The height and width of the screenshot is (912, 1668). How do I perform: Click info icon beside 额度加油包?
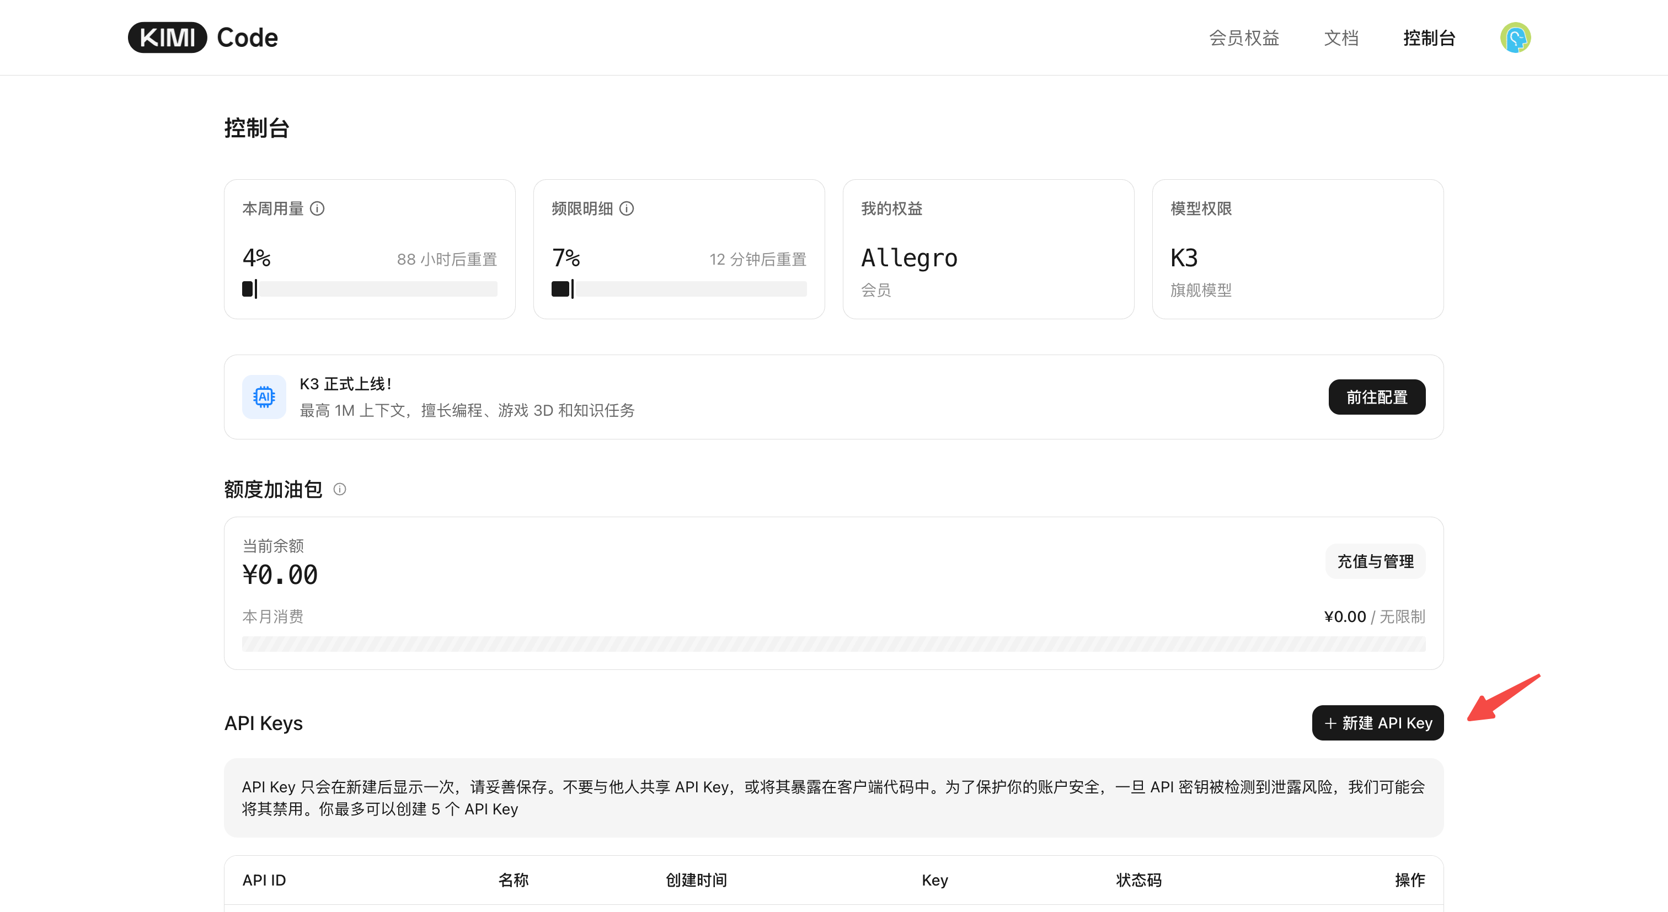pyautogui.click(x=340, y=489)
